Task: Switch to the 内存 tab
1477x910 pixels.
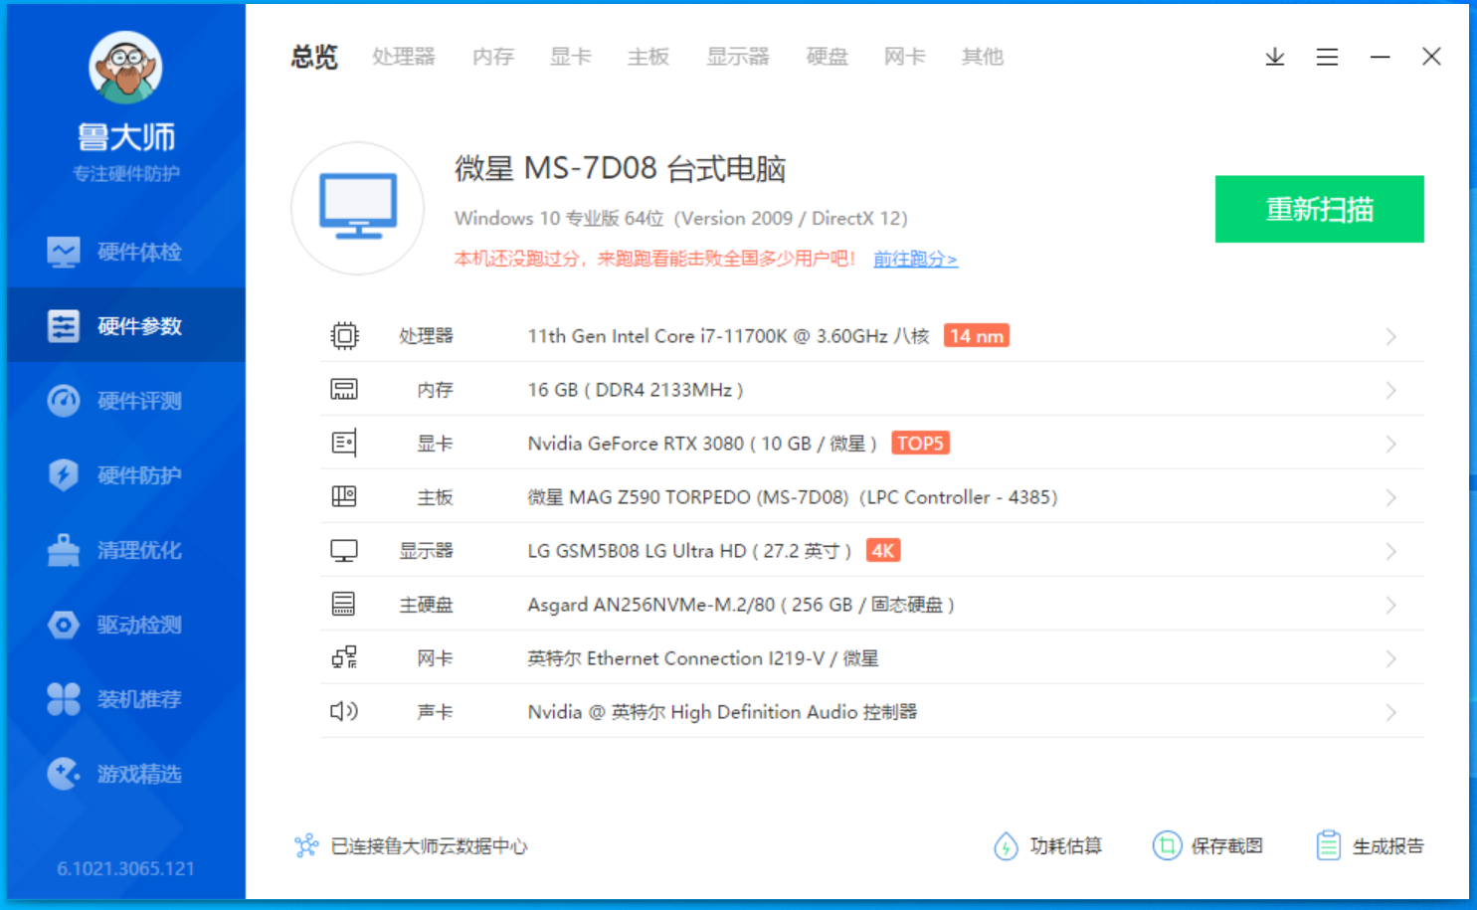Action: pos(492,57)
